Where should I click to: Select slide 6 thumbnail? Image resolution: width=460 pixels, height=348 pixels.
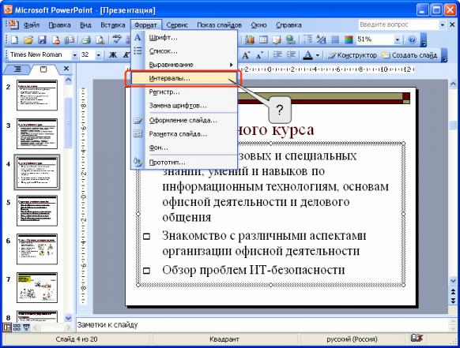click(x=37, y=249)
